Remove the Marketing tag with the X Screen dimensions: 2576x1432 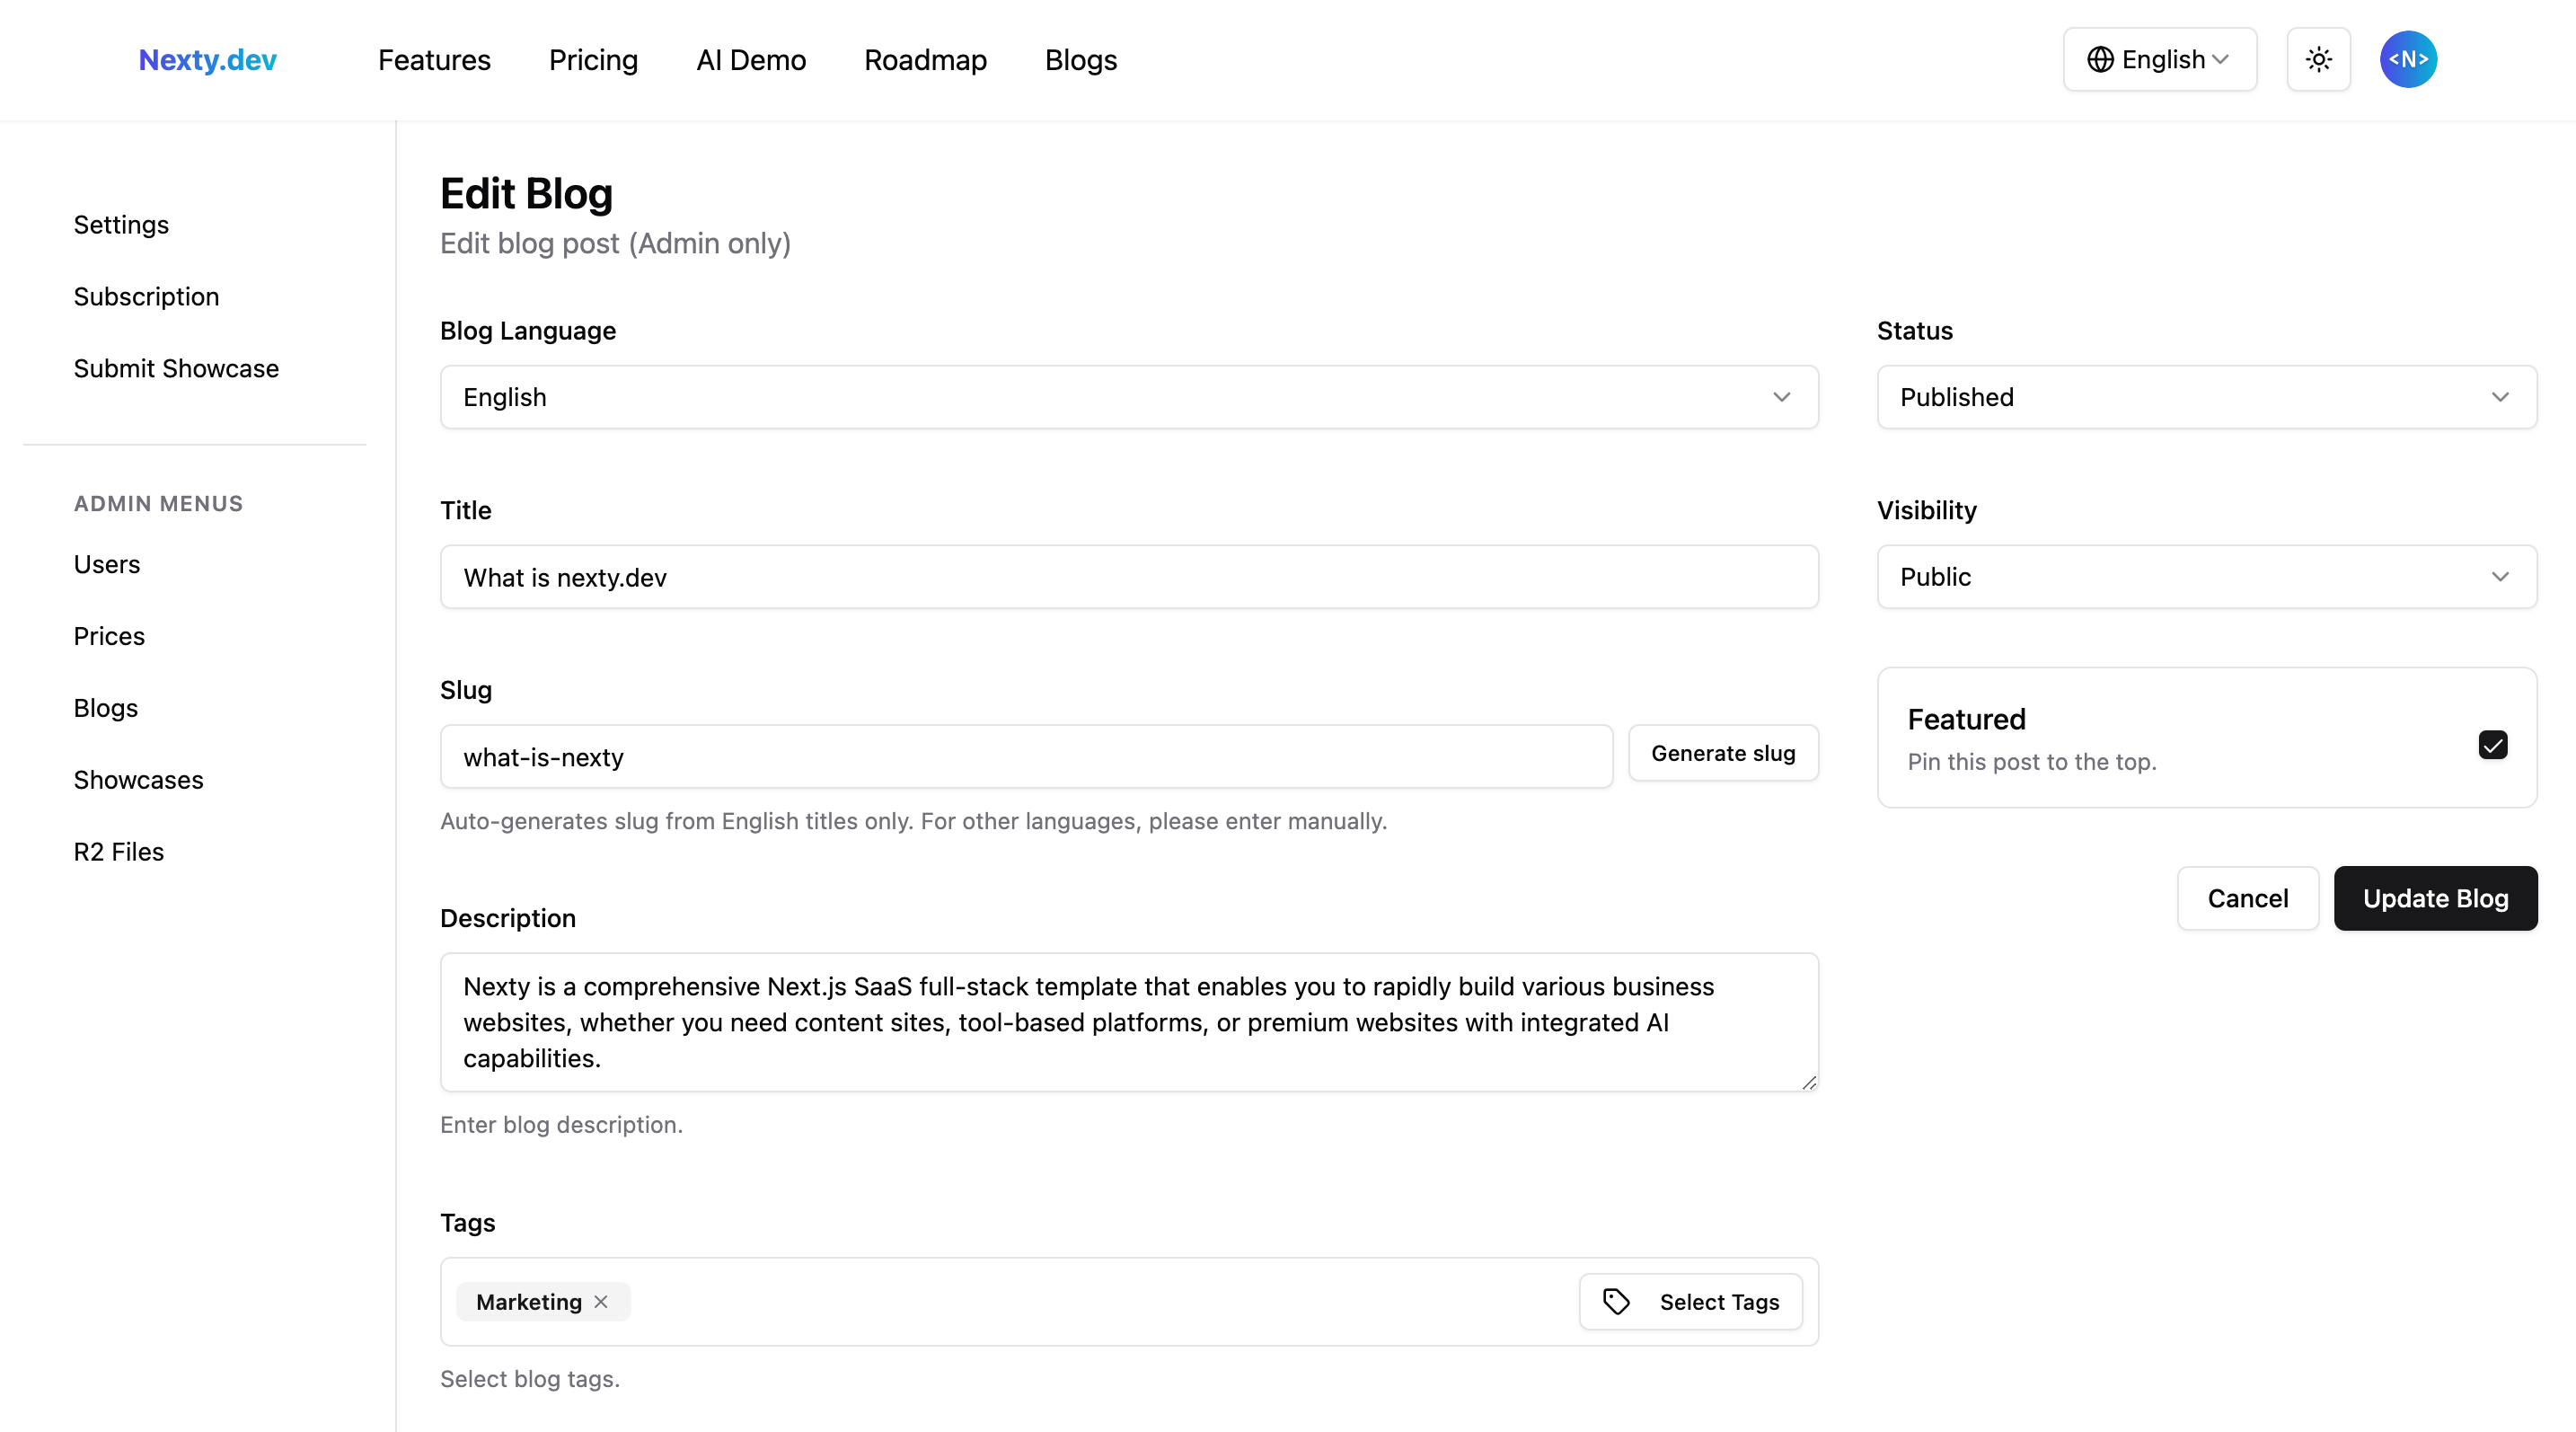point(601,1301)
